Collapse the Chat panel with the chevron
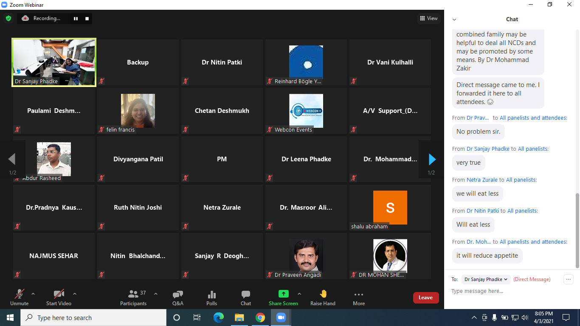This screenshot has height=326, width=580. (454, 20)
